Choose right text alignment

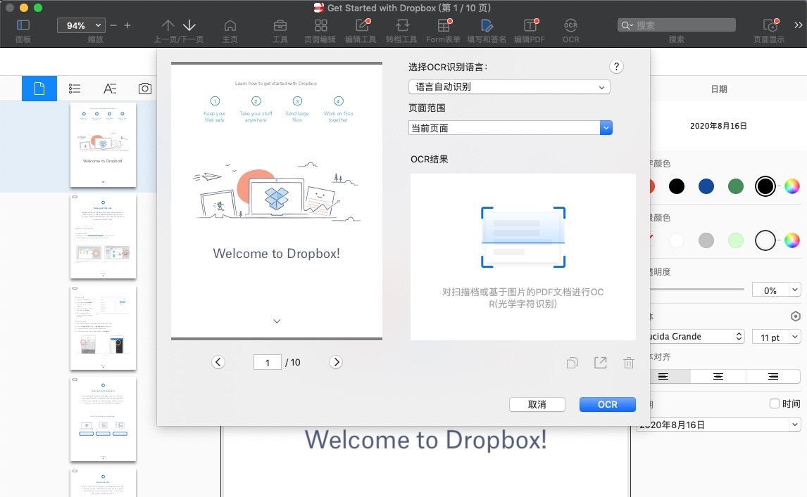(772, 376)
